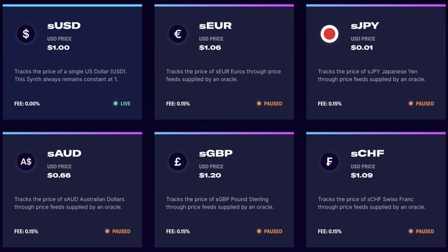Click the green LIVE status dot
The image size is (448, 252).
coord(115,103)
